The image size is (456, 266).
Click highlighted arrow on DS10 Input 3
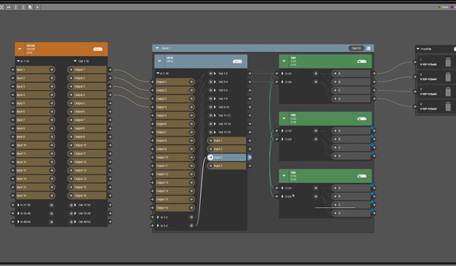[210, 157]
